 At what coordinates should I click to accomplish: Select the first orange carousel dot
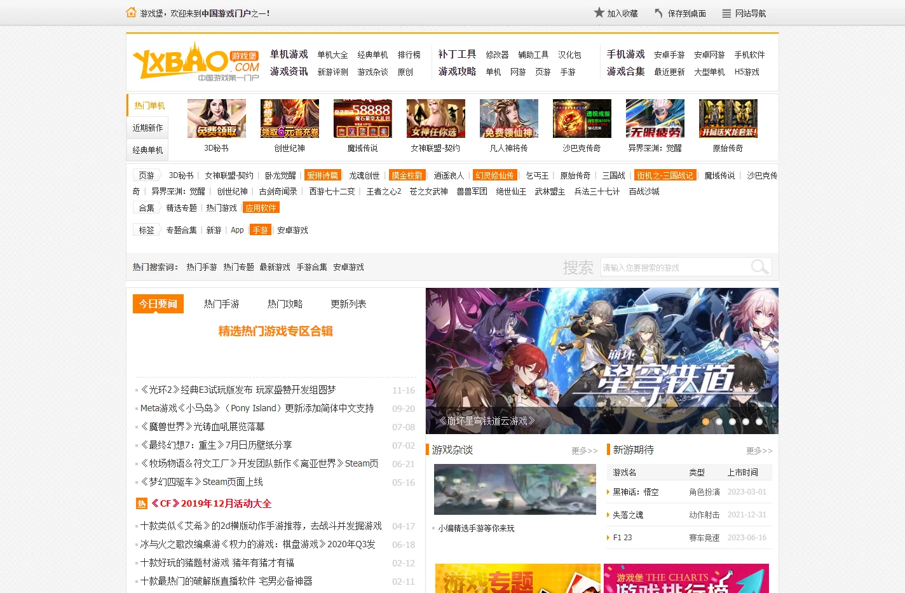(705, 421)
